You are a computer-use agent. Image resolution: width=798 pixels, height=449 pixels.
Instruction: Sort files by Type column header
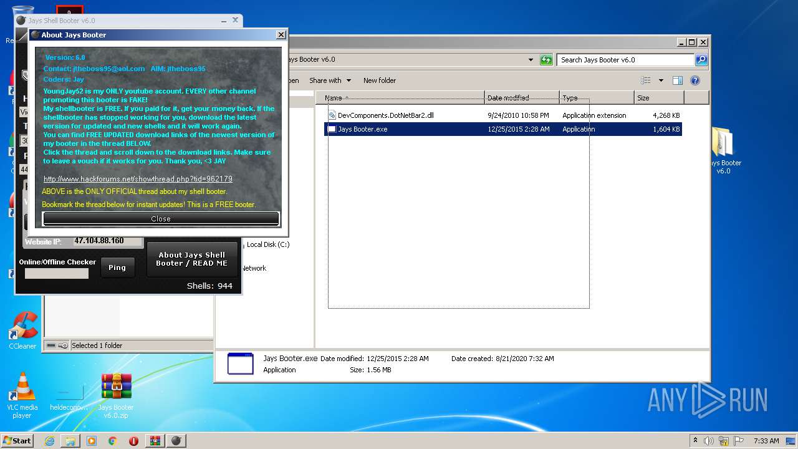click(x=597, y=98)
